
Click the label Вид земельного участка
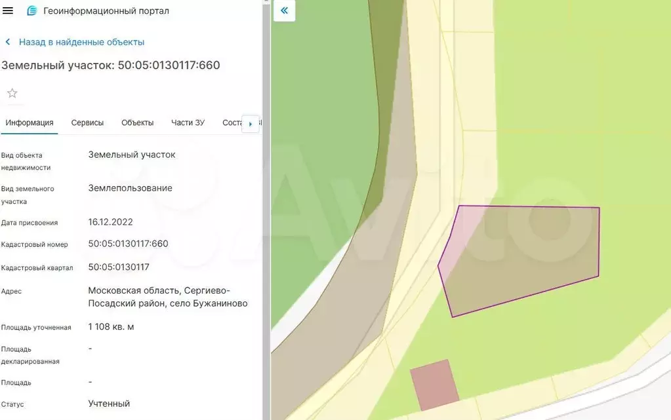tap(28, 195)
